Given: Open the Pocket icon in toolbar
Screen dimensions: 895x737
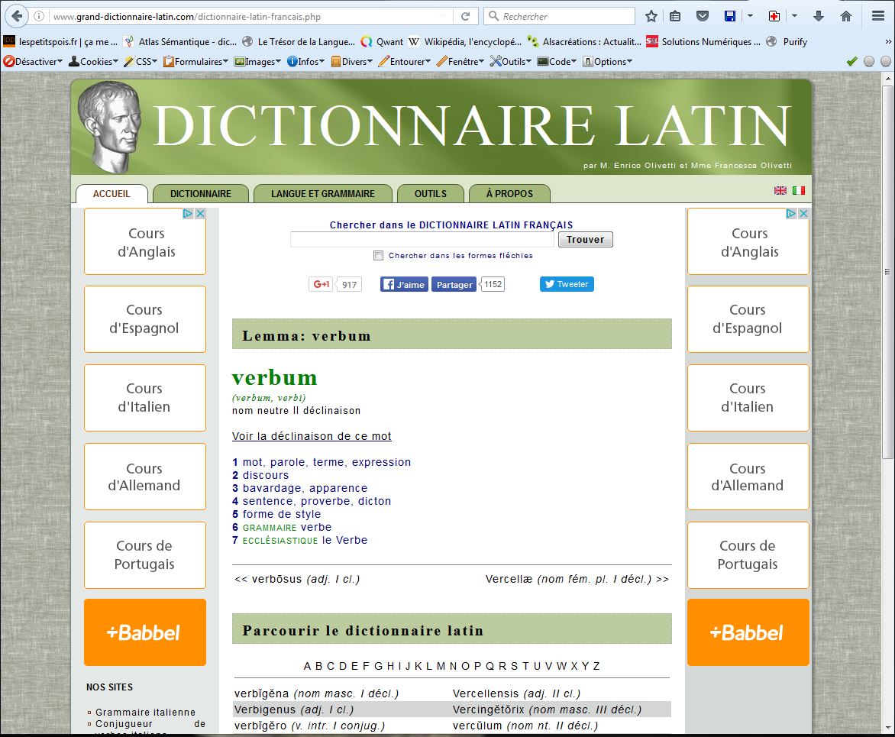Looking at the screenshot, I should point(703,16).
